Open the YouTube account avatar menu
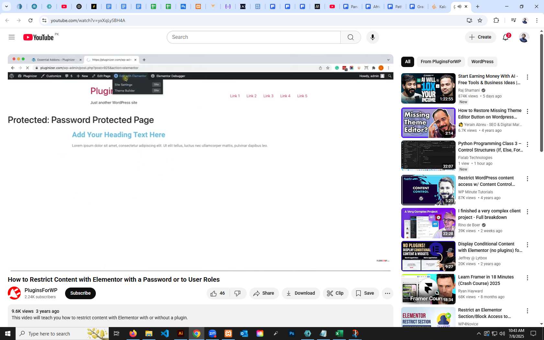The image size is (544, 340). [x=524, y=37]
